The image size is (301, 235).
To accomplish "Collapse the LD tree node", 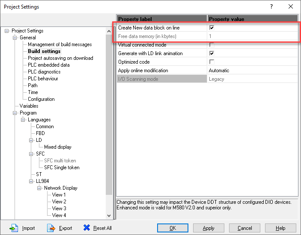I will (31, 141).
